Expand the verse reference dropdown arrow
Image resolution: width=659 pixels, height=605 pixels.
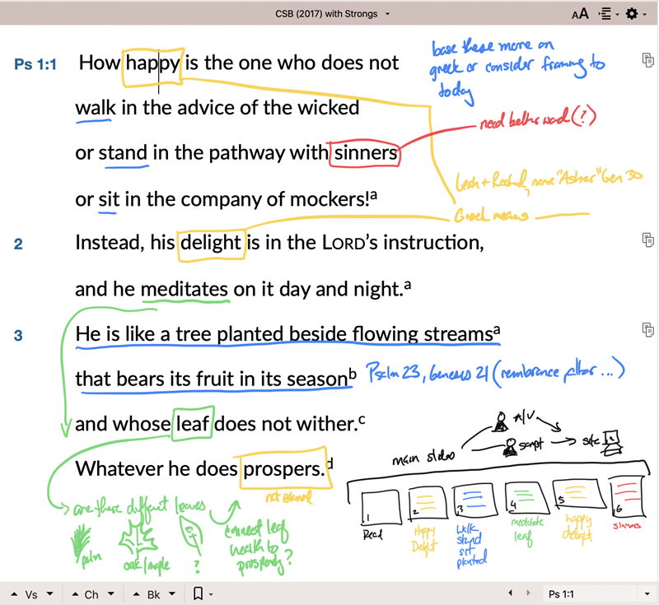646,593
